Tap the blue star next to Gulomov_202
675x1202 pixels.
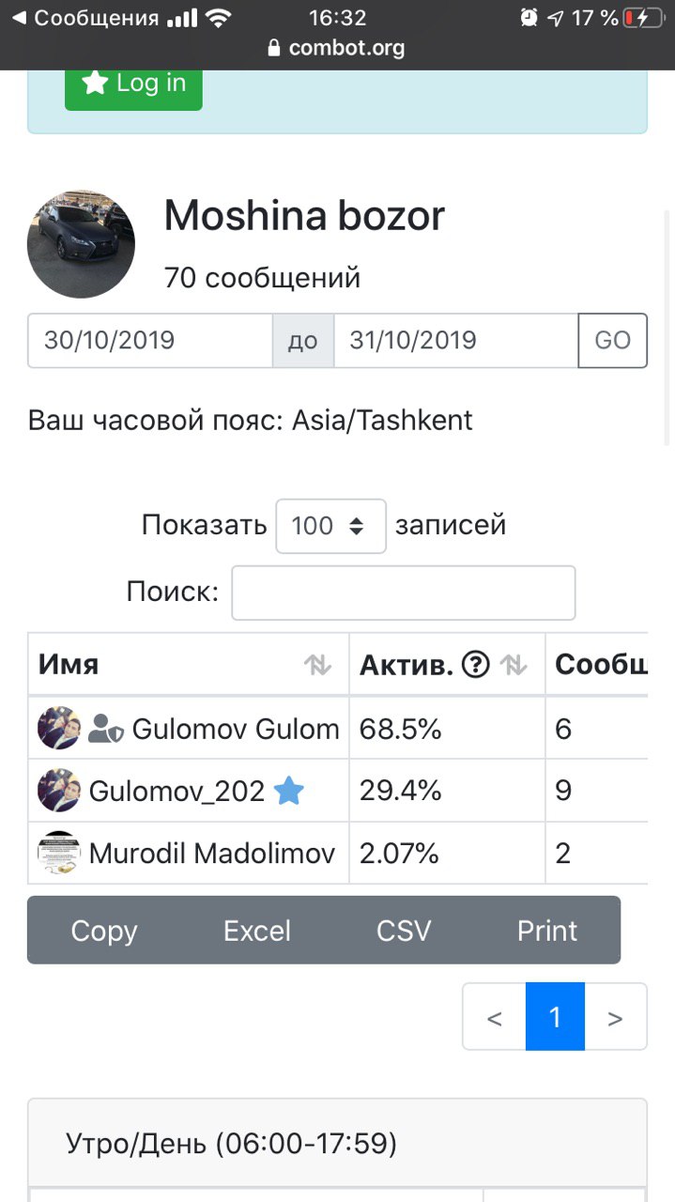pos(289,792)
